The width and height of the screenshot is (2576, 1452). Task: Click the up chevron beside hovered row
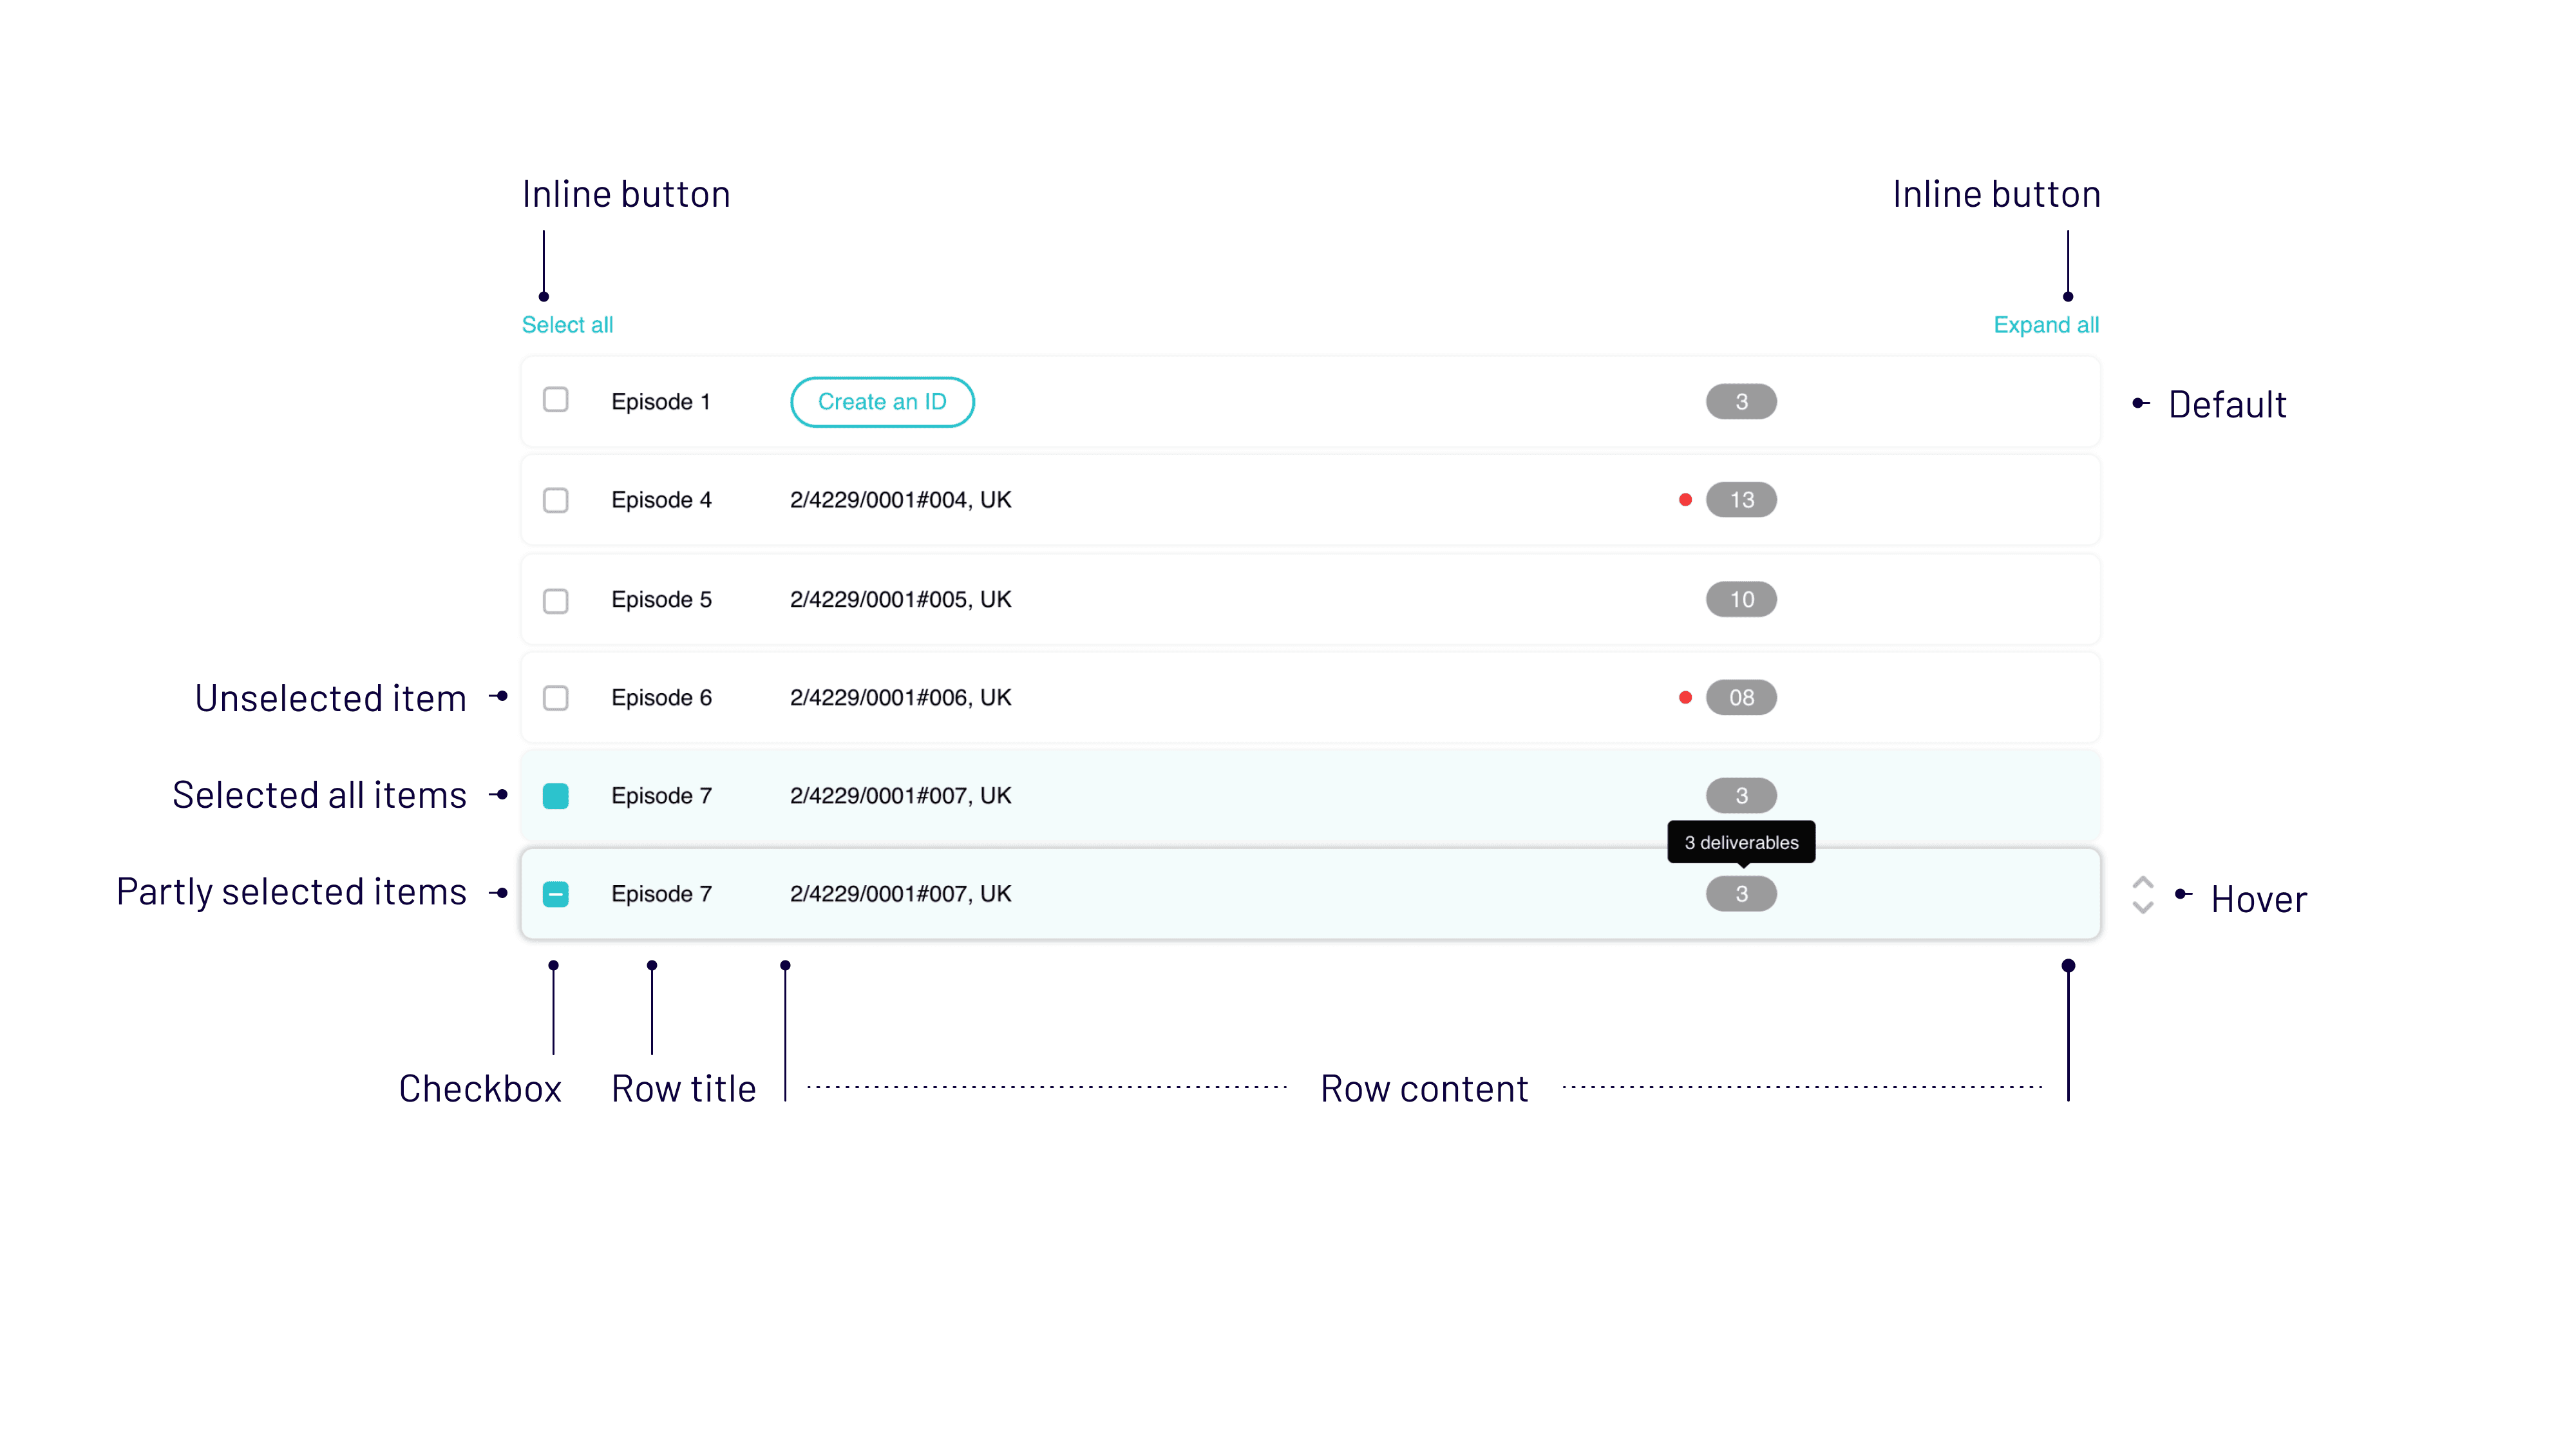click(x=2142, y=883)
